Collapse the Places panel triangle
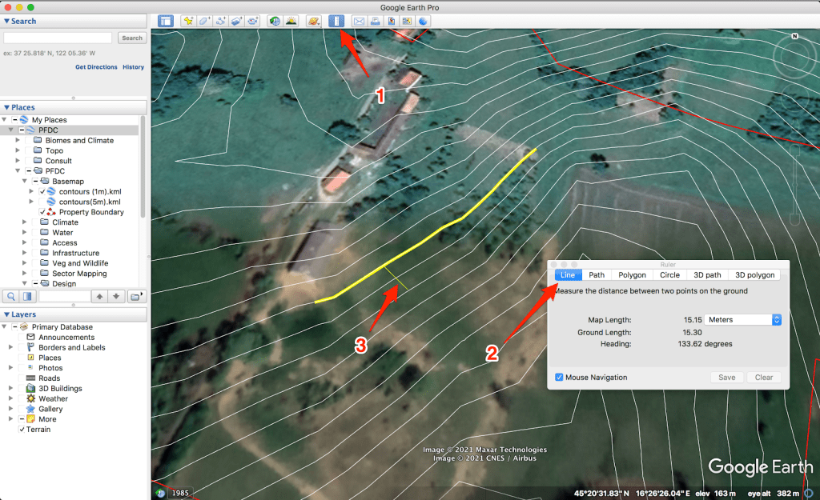Screen dimensions: 820x500 pos(6,107)
